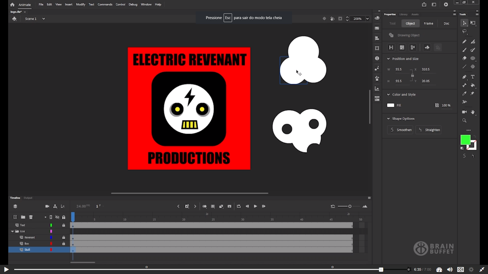Unlock the Revenant layer
488x274 pixels.
click(x=64, y=237)
